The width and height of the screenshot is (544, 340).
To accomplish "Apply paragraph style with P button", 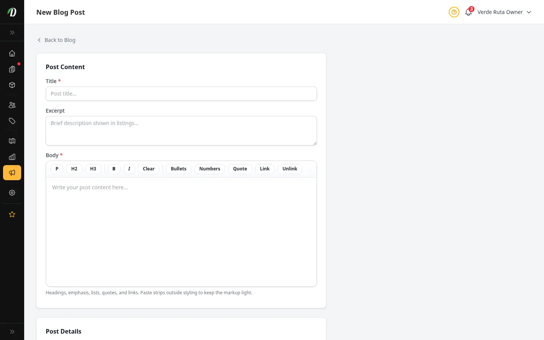I will (x=57, y=169).
